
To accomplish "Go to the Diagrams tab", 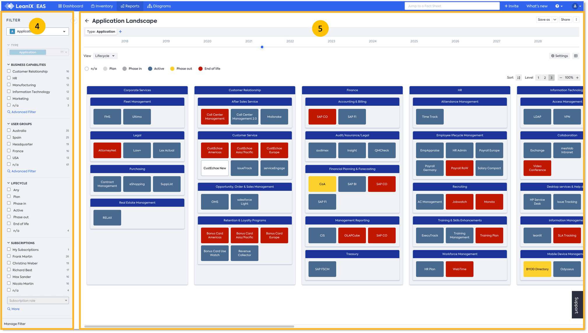I will click(159, 6).
